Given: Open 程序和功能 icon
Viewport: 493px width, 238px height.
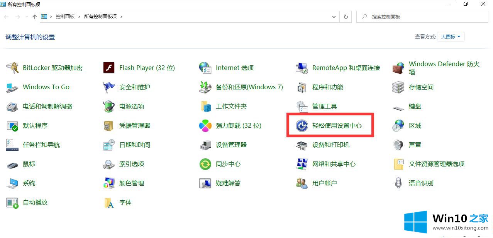Looking at the screenshot, I should point(302,87).
